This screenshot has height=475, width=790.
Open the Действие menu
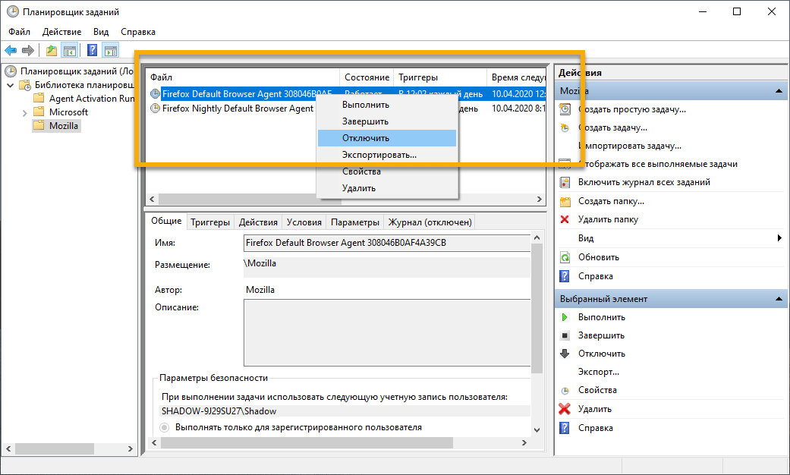pos(62,32)
